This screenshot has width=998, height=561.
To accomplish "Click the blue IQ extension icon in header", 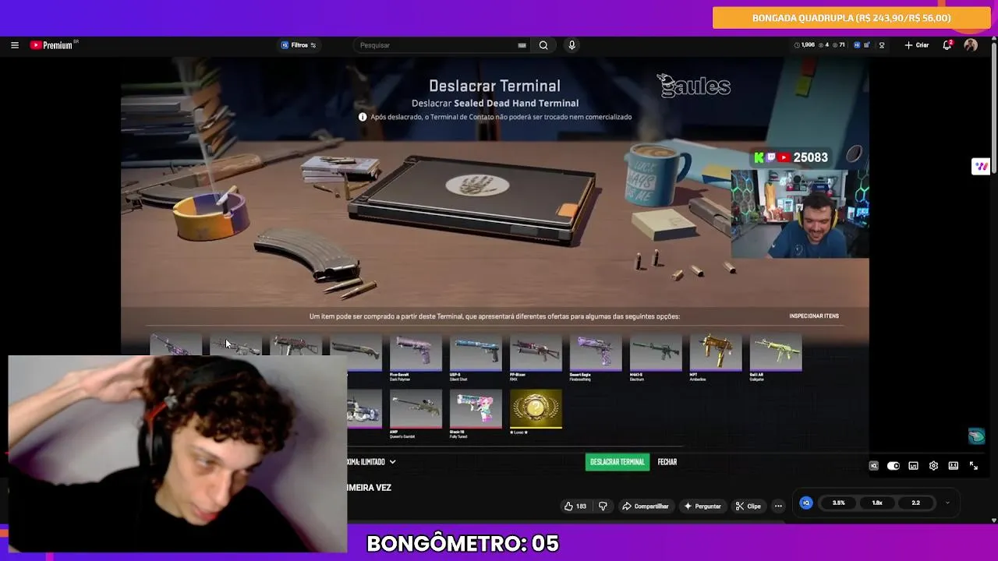I will point(857,45).
